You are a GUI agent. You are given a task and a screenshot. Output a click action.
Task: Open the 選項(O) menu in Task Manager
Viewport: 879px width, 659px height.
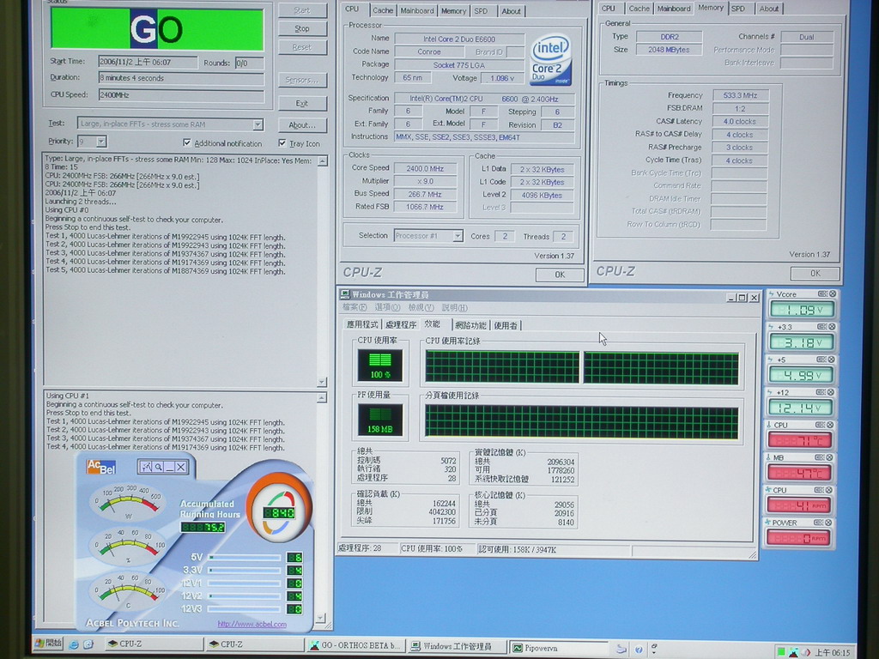pos(387,308)
